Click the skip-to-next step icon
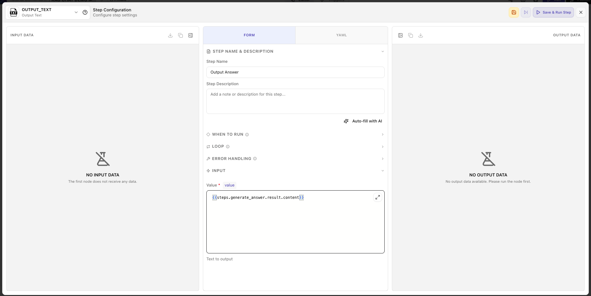591x296 pixels. coord(526,12)
